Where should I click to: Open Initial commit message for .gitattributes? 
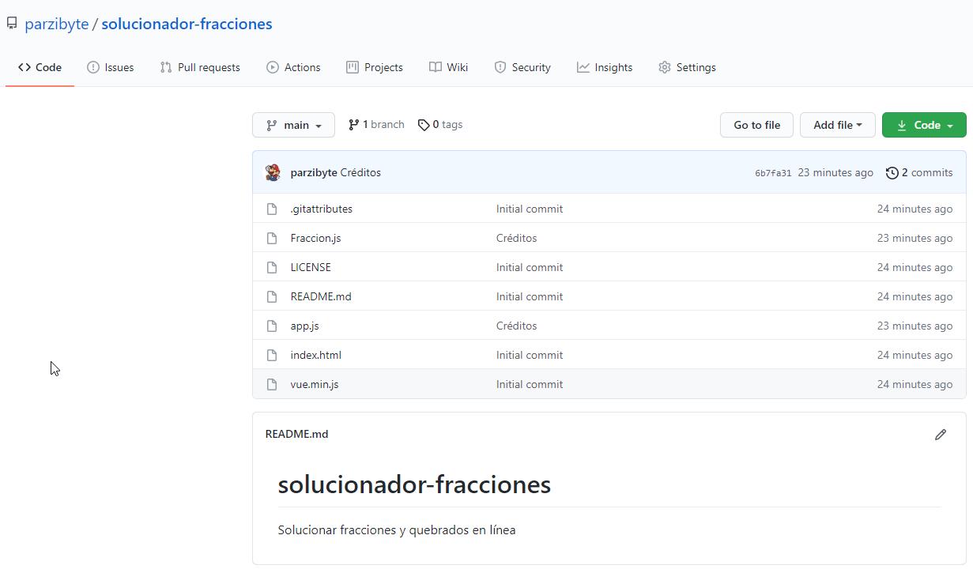pyautogui.click(x=530, y=209)
